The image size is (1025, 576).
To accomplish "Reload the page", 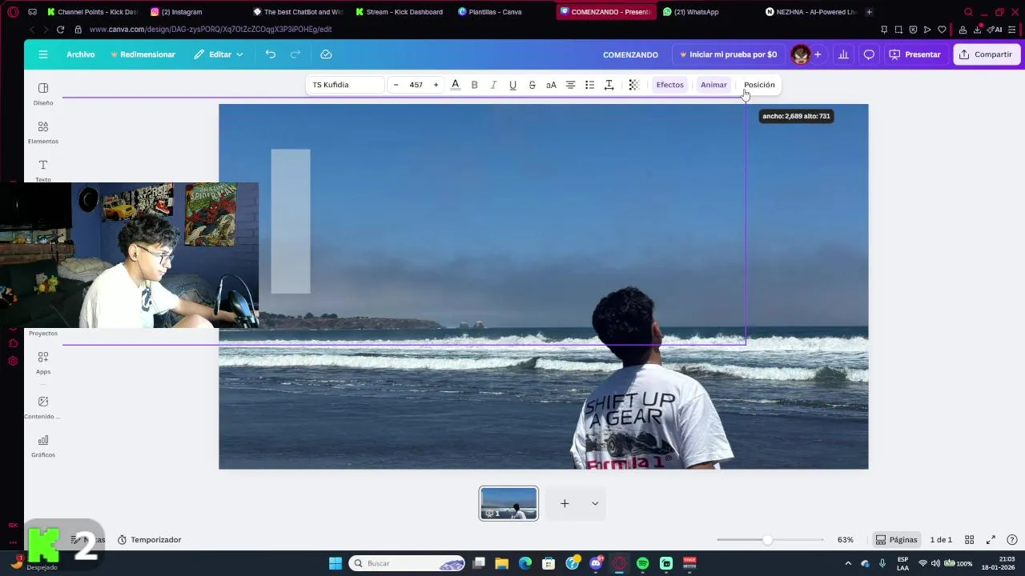I will (60, 30).
